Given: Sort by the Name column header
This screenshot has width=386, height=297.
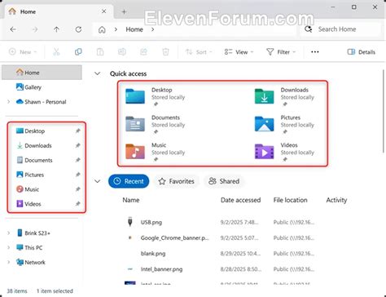Looking at the screenshot, I should [x=131, y=200].
